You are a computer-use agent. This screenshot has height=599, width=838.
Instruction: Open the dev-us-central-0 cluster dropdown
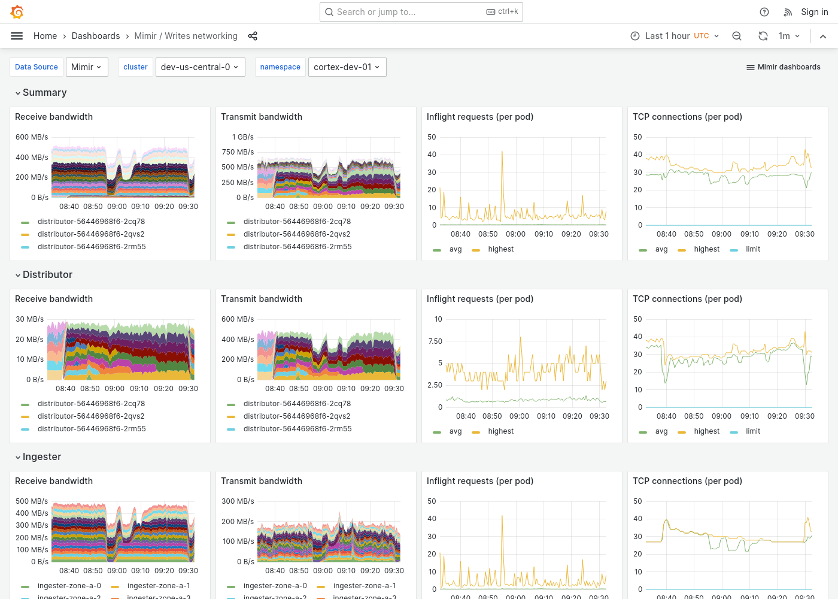tap(200, 67)
